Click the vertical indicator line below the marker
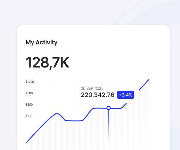Viewport: 180px width, 150px height. (x=109, y=126)
